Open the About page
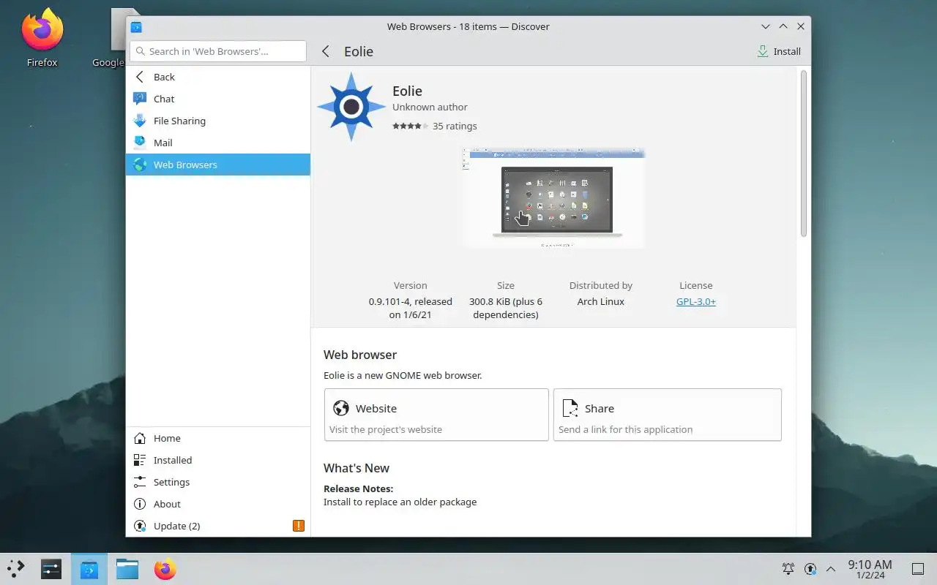 (x=218, y=504)
